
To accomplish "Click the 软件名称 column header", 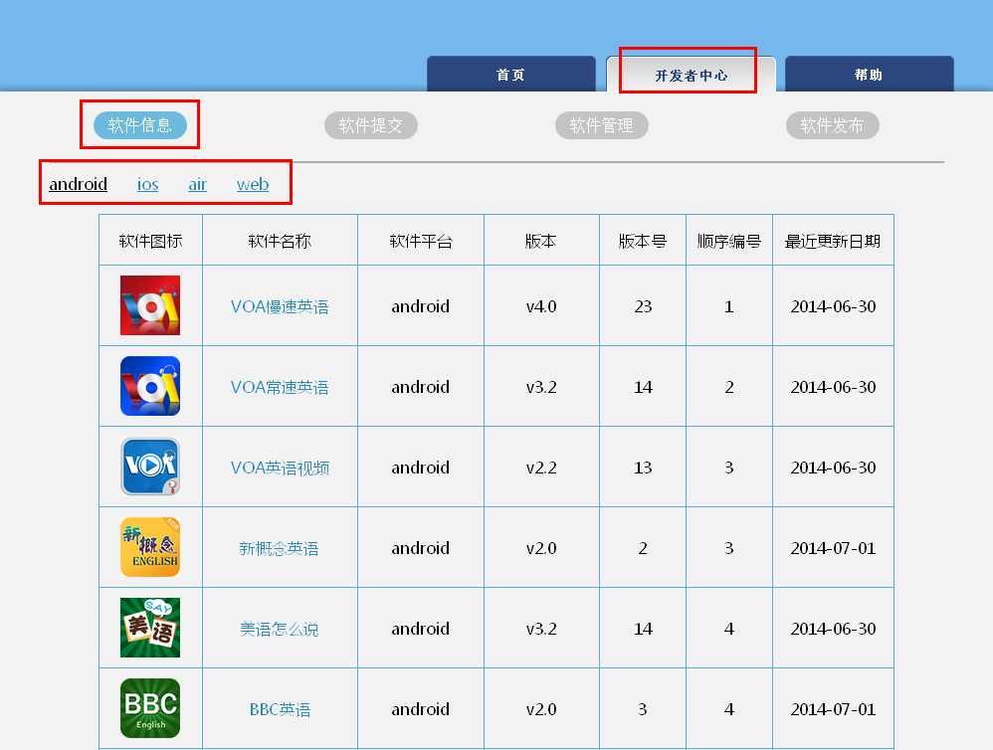I will [x=280, y=241].
